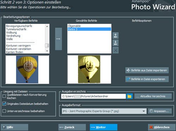Select 'Retro 3' in chosen commands
176x131 pixels.
tap(89, 29)
